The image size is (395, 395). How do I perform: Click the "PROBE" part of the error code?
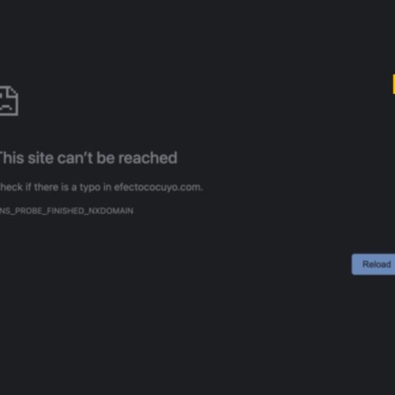(x=28, y=211)
